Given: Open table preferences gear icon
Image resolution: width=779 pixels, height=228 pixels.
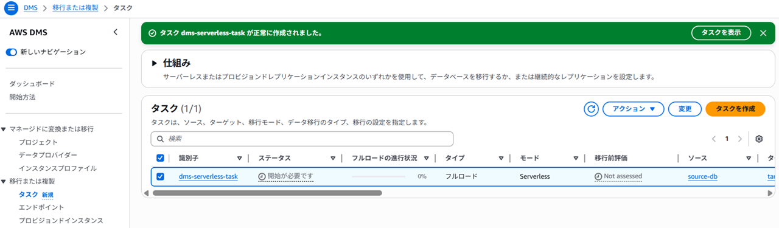Looking at the screenshot, I should [x=759, y=139].
